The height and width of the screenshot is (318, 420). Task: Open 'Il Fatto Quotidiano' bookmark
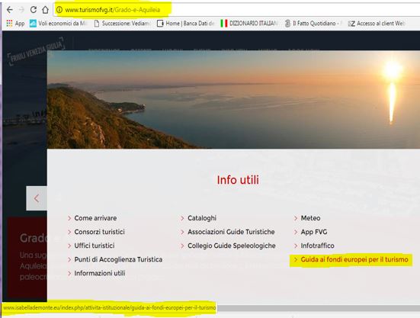tap(313, 24)
